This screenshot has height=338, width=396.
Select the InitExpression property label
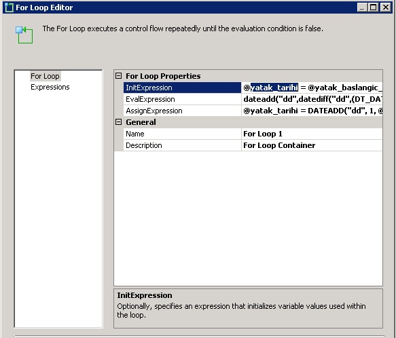[x=182, y=88]
